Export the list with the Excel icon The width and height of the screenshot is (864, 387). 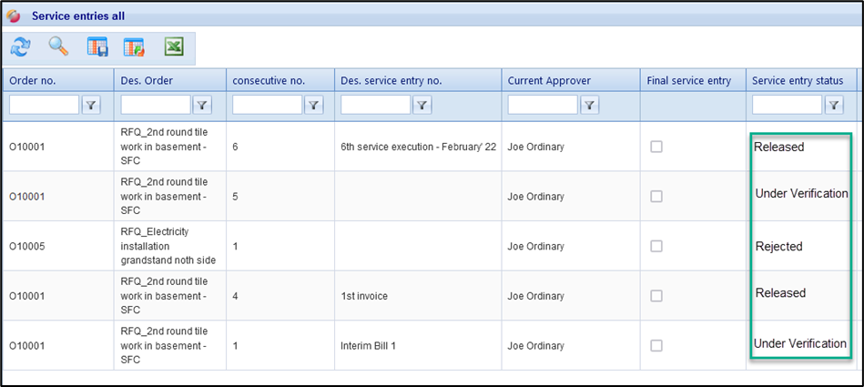(x=174, y=46)
